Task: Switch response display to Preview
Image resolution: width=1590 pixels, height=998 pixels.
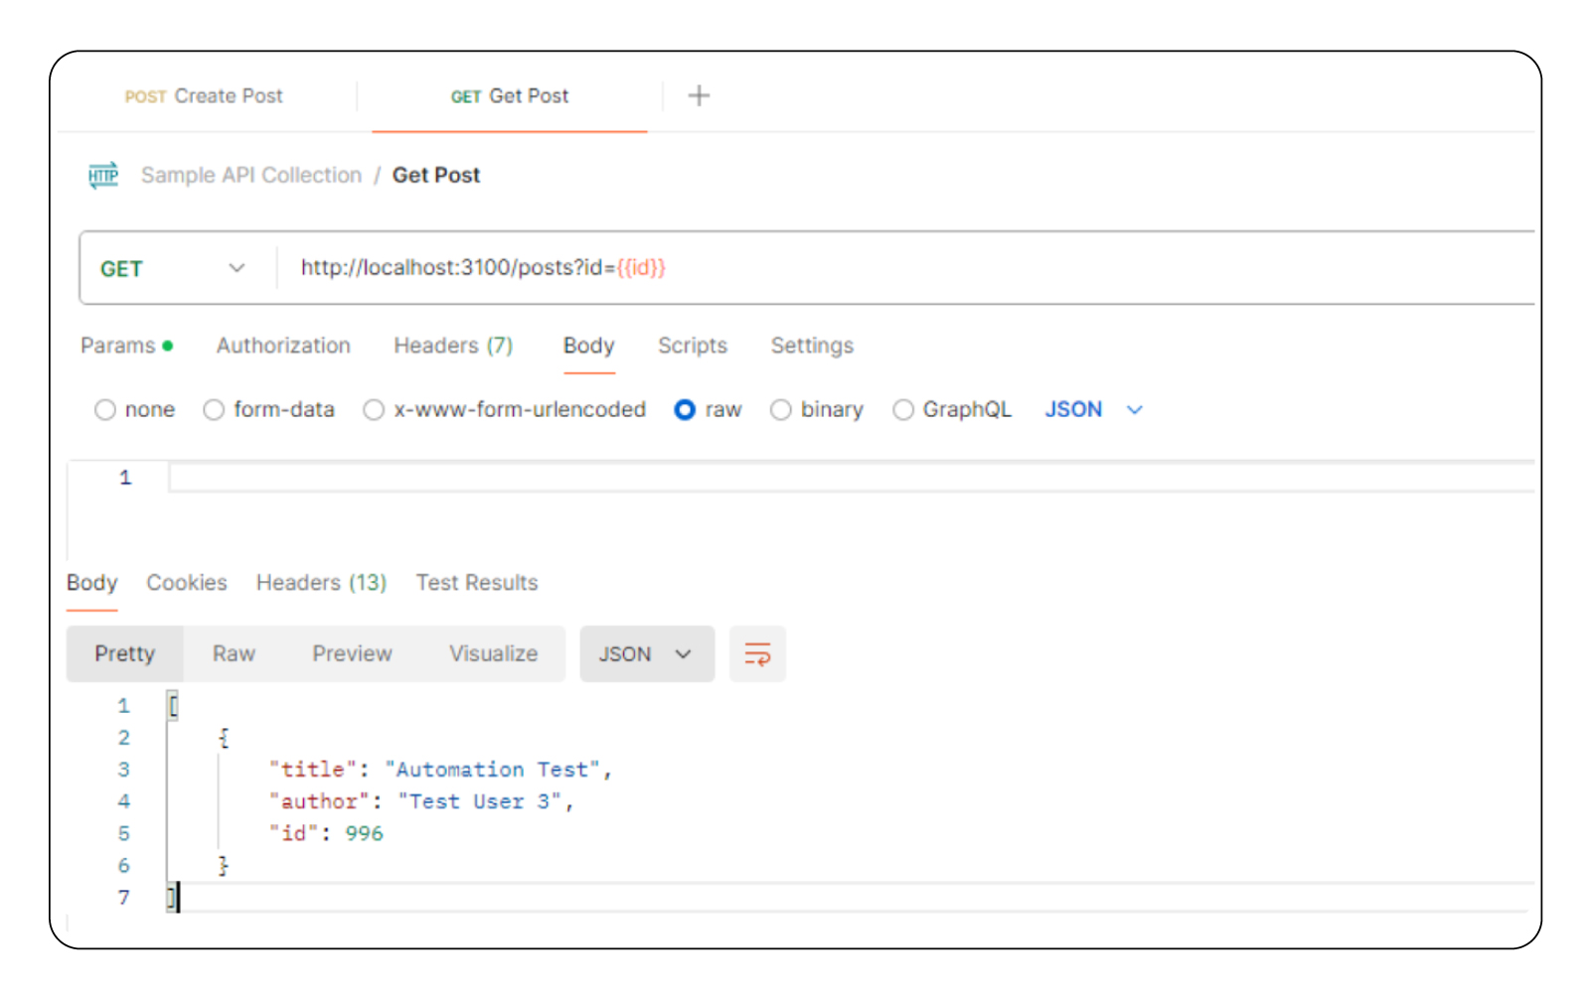Action: pyautogui.click(x=352, y=653)
